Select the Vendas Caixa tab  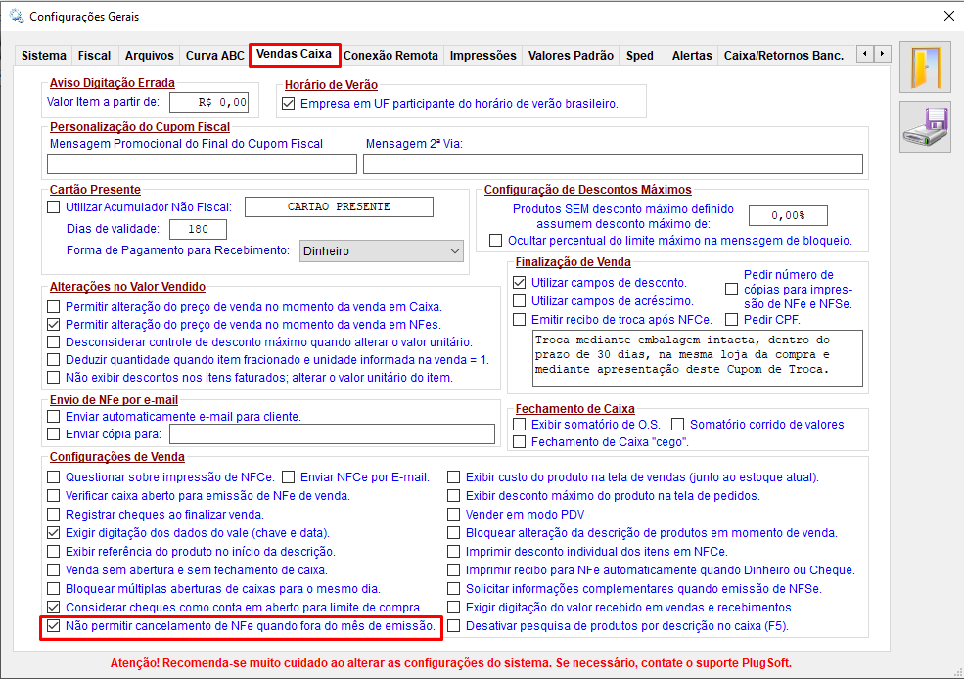point(294,54)
